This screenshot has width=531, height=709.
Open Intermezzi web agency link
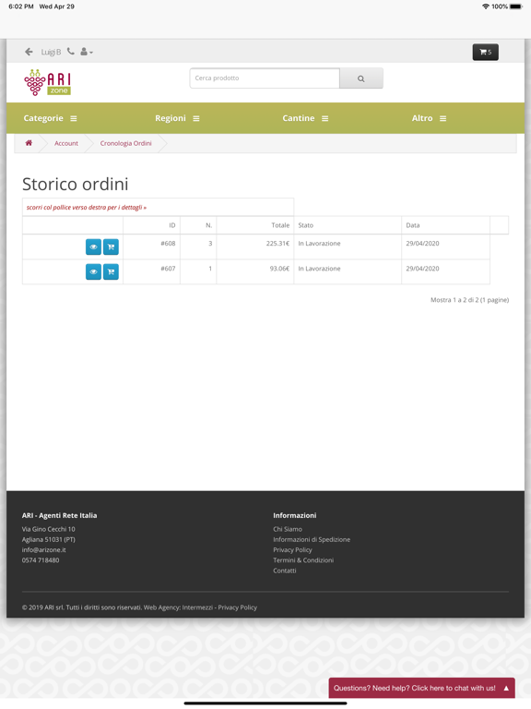click(197, 607)
